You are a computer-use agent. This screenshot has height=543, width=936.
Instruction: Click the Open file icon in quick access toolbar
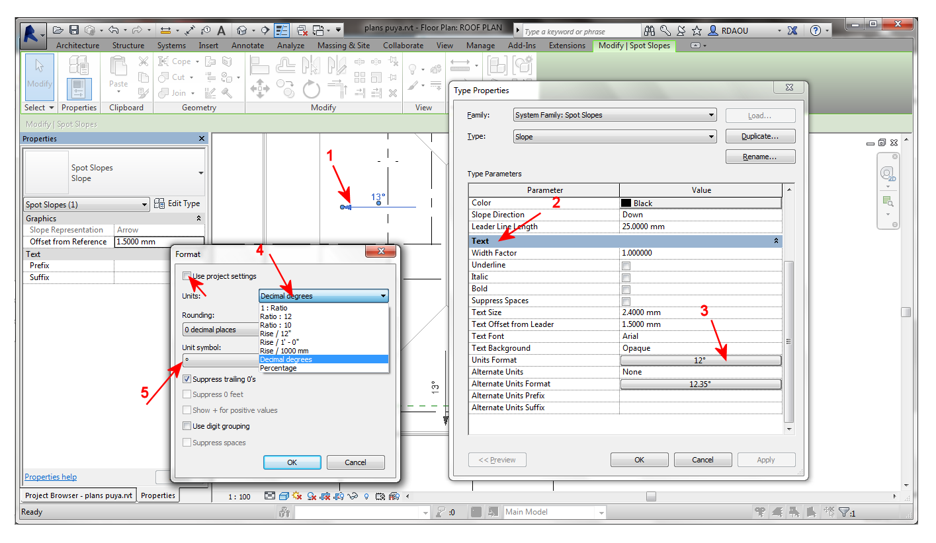pyautogui.click(x=58, y=30)
